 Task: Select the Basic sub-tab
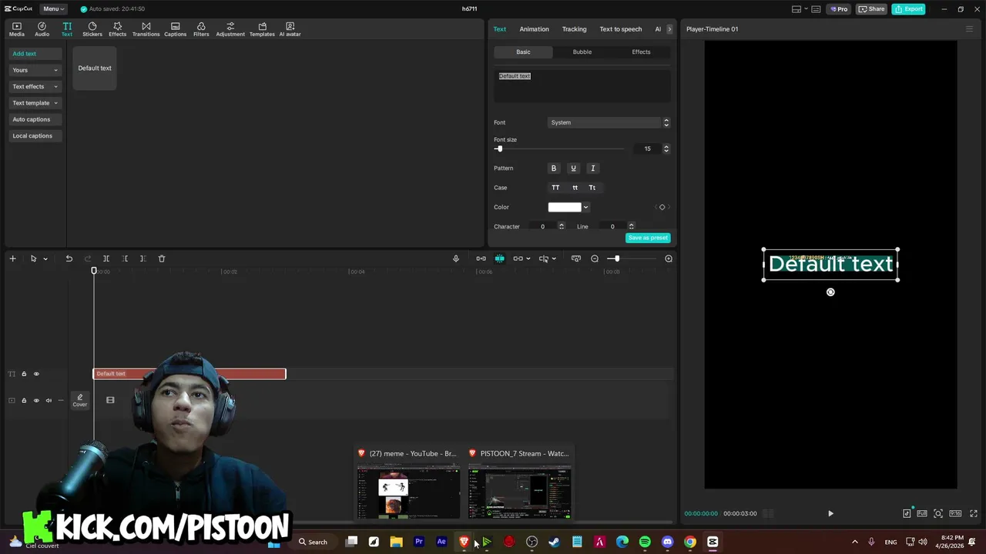(x=523, y=52)
